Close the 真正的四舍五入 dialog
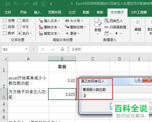This screenshot has width=152, height=122. pyautogui.click(x=147, y=80)
